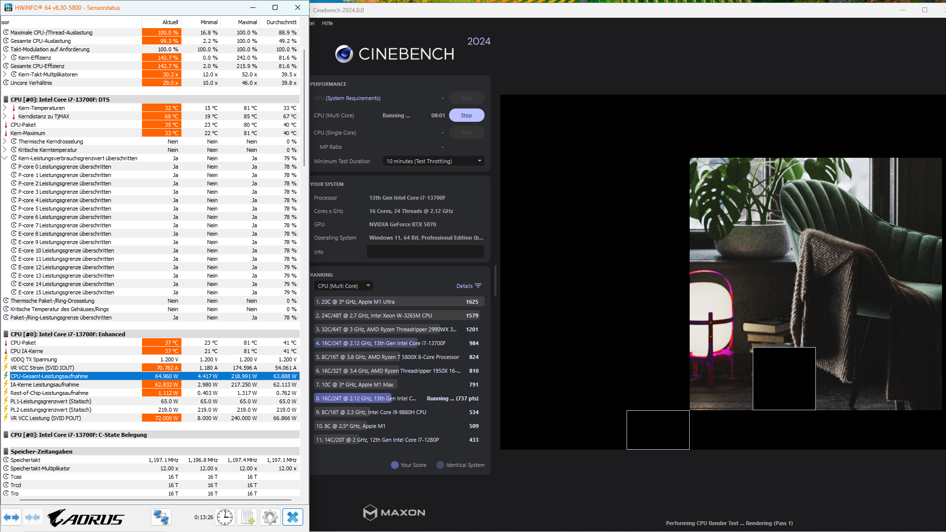The height and width of the screenshot is (532, 946).
Task: Select the Intel Xeon W-3265M ranking entry
Action: point(399,316)
